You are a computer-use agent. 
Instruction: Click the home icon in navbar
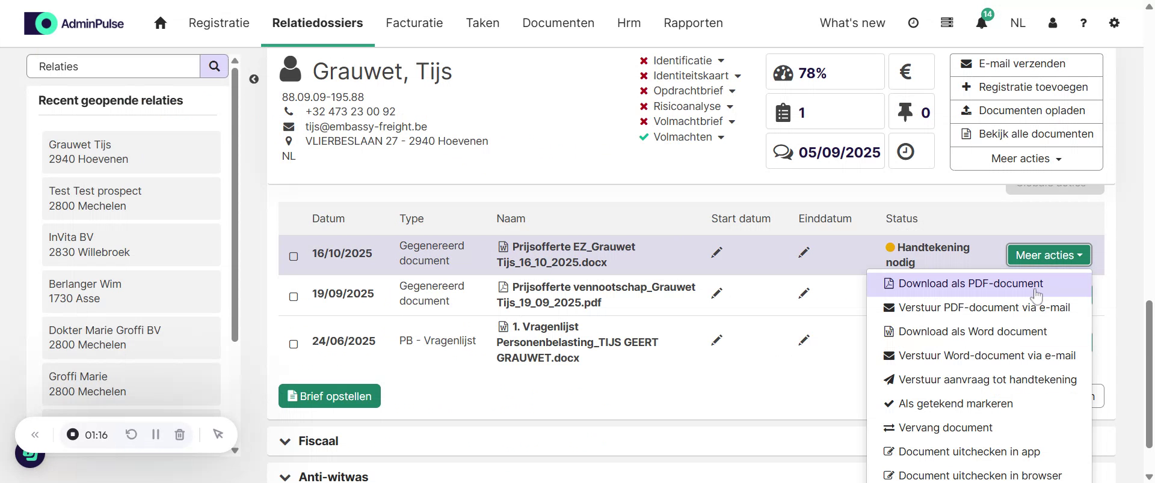pyautogui.click(x=160, y=23)
